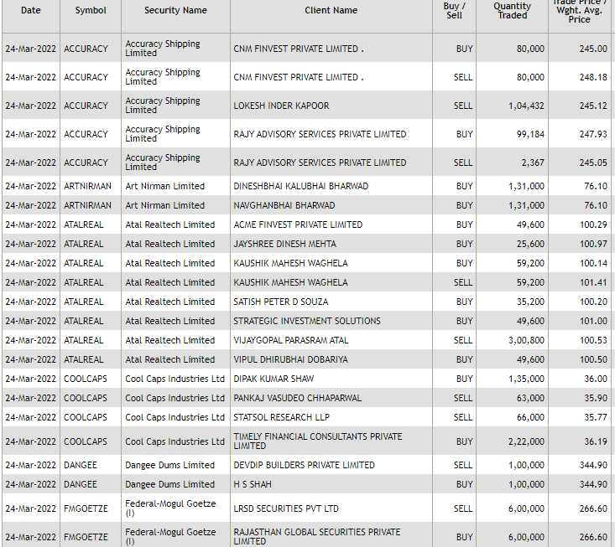Click the STATSOL RESEARCH LLP client name
This screenshot has height=547, width=615.
click(275, 417)
